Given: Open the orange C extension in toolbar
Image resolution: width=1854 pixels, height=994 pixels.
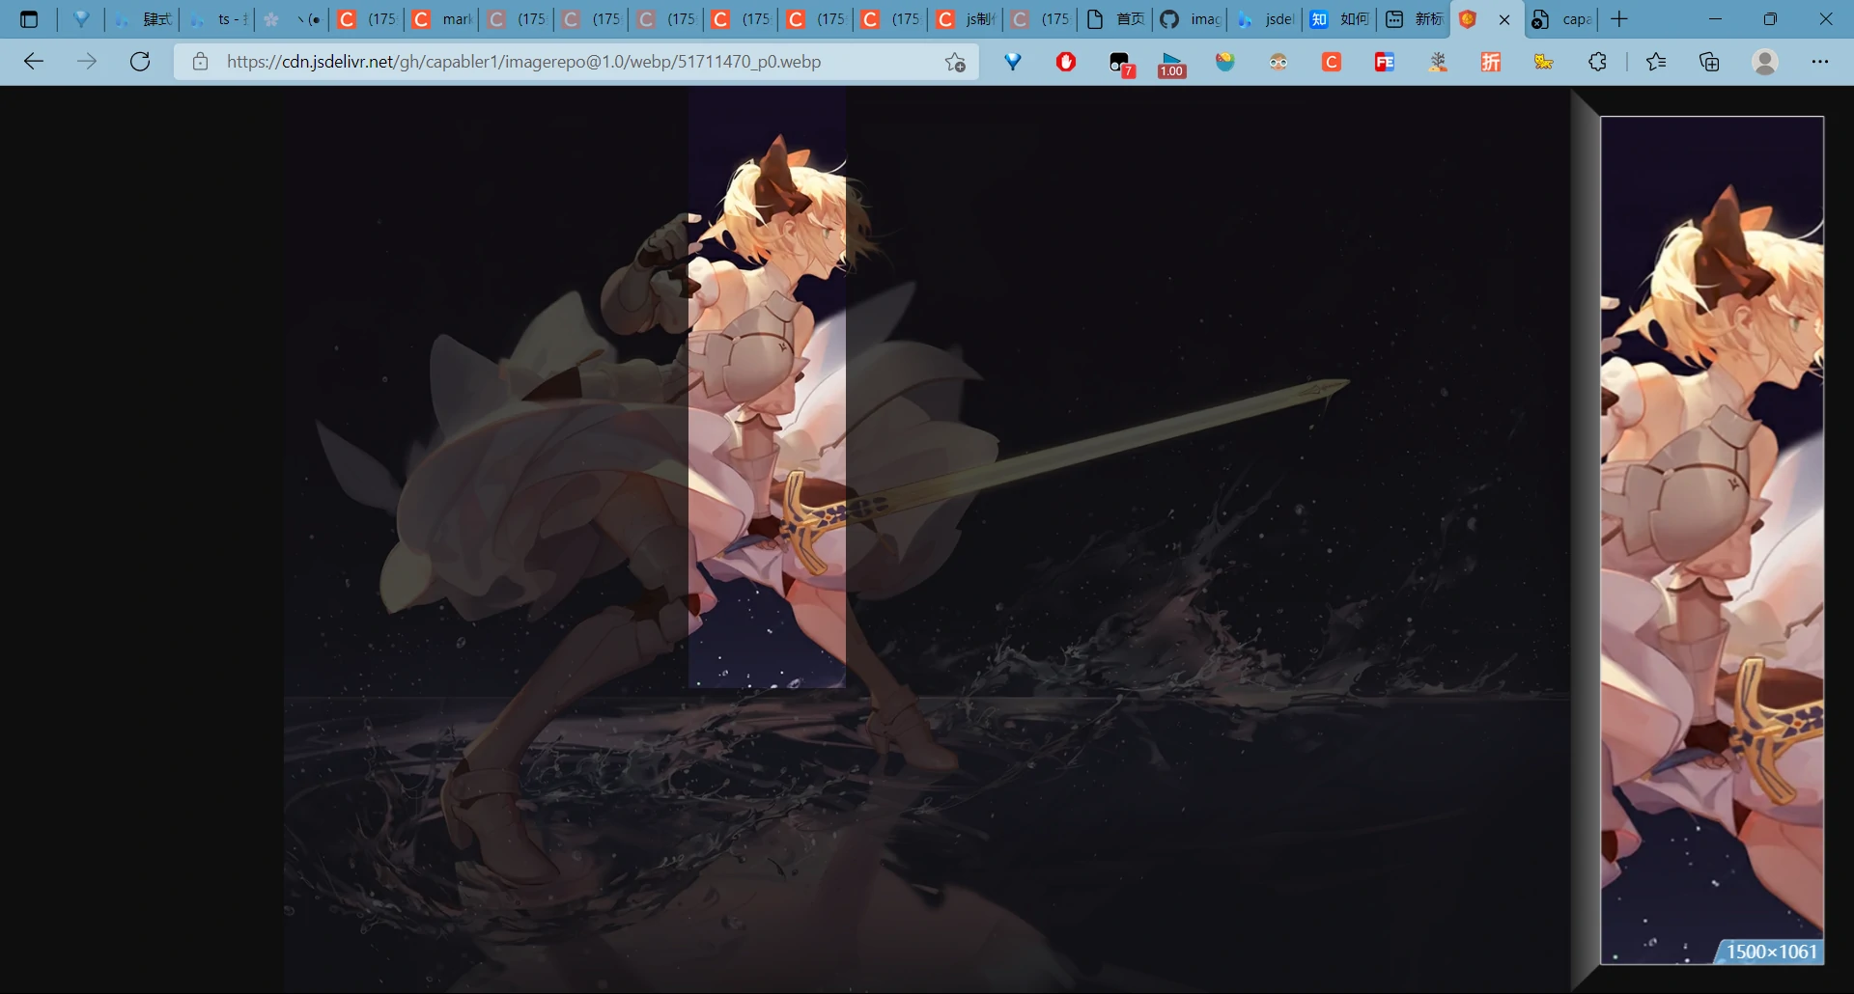Looking at the screenshot, I should [x=1332, y=62].
